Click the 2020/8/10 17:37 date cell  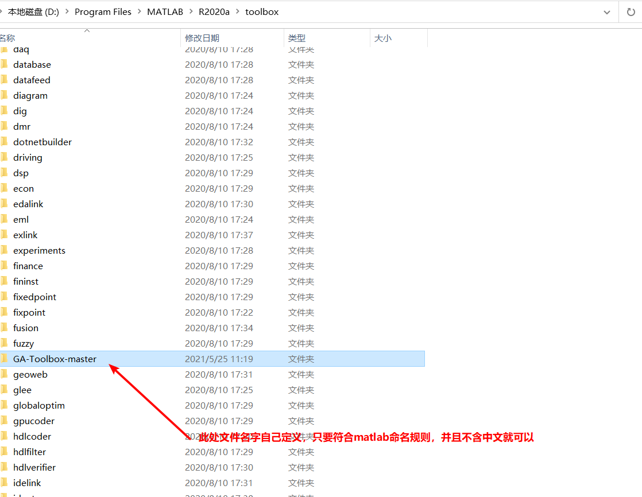219,235
